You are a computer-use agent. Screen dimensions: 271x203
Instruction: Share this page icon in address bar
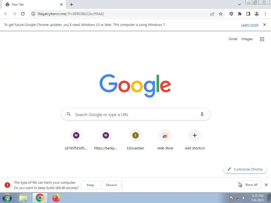tap(212, 14)
